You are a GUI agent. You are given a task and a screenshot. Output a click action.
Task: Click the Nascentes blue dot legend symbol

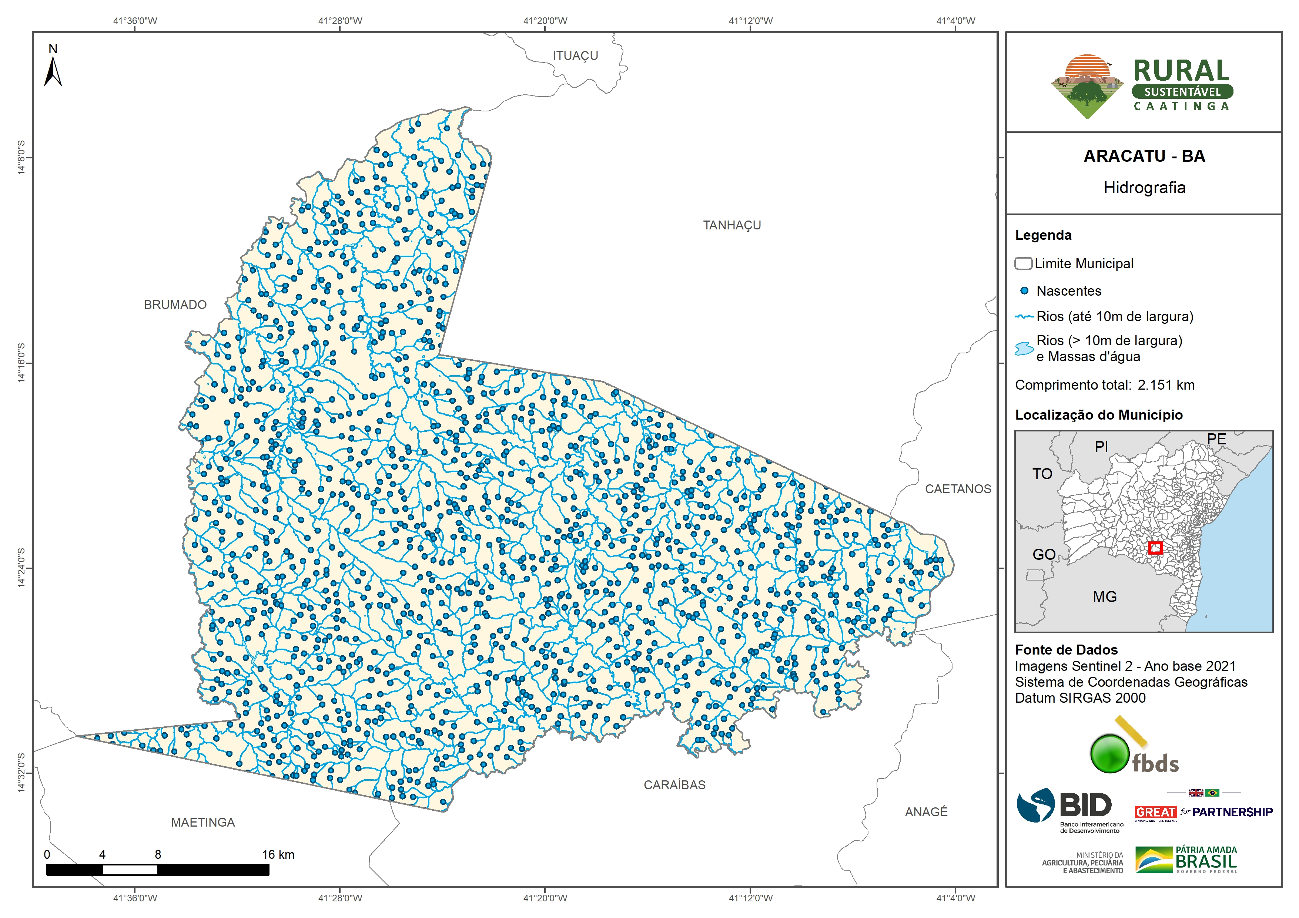pyautogui.click(x=1024, y=291)
